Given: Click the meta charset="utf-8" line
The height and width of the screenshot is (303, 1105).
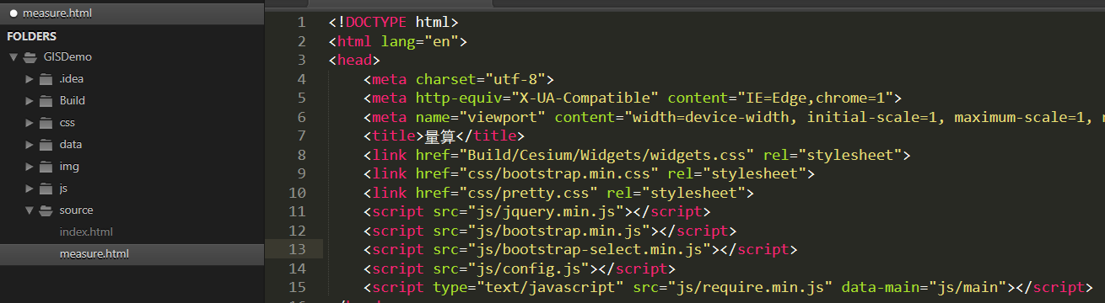Looking at the screenshot, I should click(x=459, y=79).
